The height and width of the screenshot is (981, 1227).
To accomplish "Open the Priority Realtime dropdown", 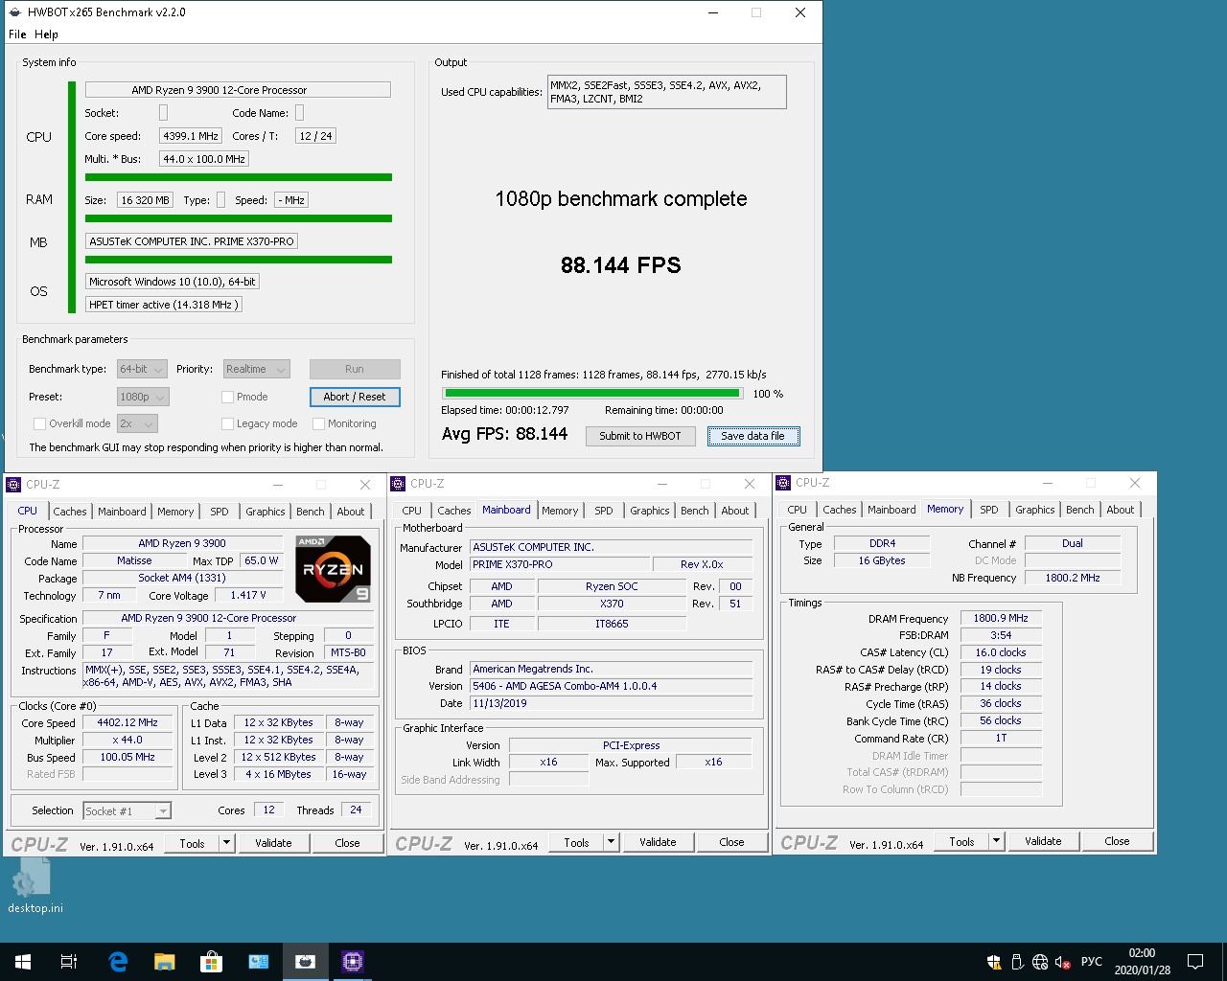I will (x=256, y=369).
